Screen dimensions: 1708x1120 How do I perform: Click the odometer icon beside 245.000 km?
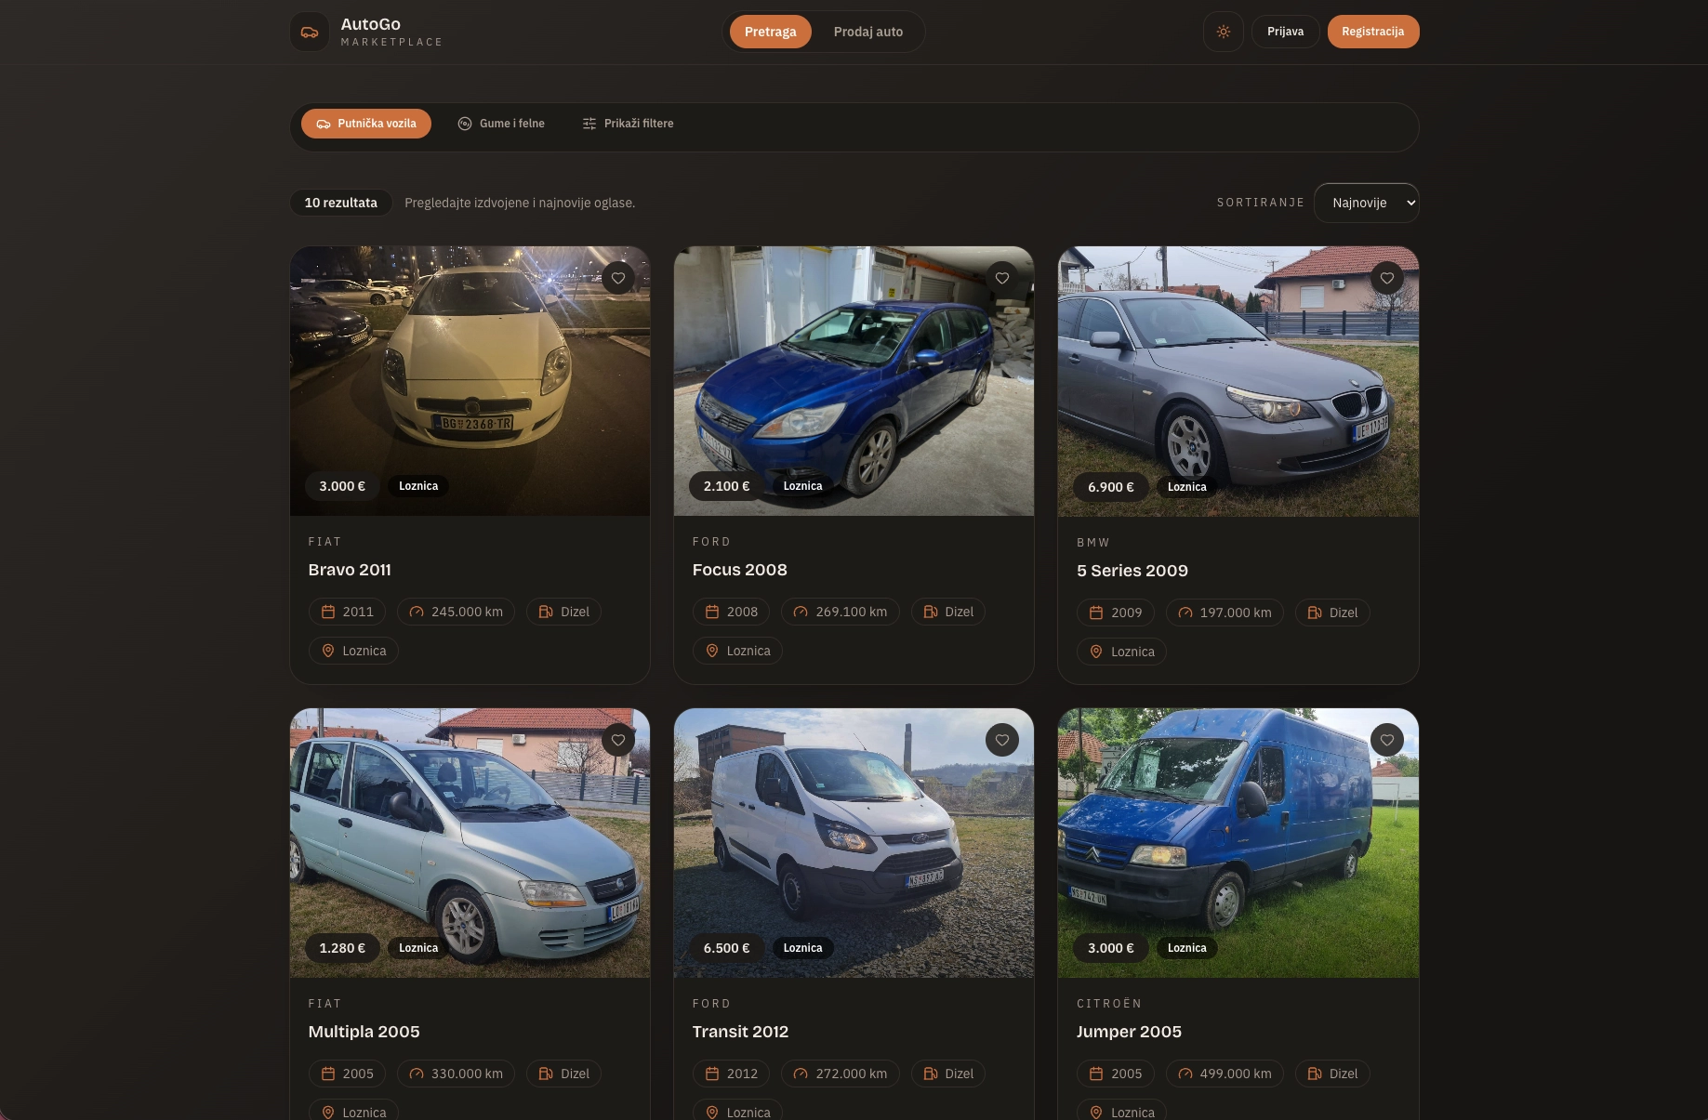pos(417,612)
